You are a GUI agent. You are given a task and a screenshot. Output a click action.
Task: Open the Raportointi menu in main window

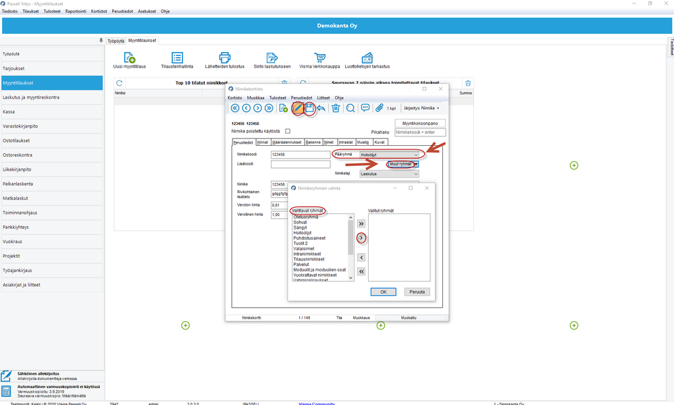76,11
